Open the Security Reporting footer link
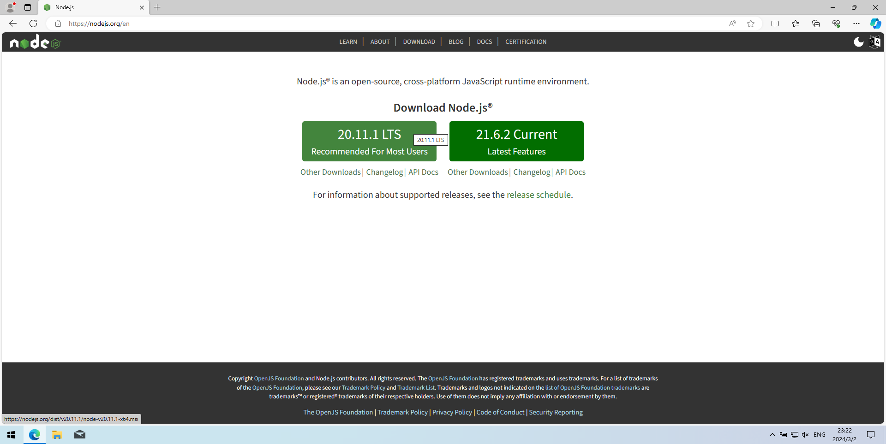The height and width of the screenshot is (444, 886). tap(556, 412)
